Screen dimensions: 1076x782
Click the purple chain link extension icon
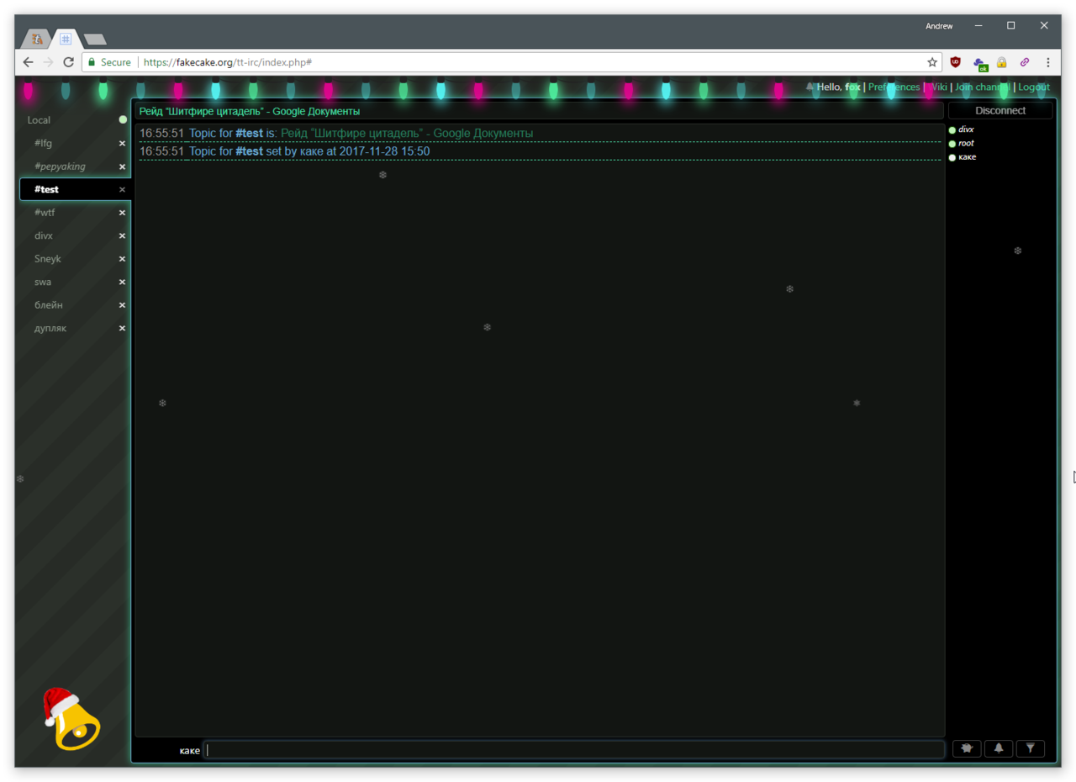point(1024,62)
